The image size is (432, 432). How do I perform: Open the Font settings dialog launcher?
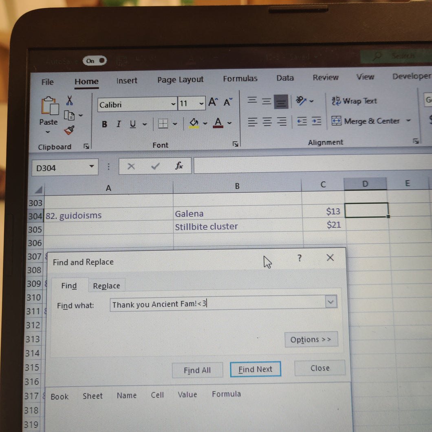tap(235, 144)
